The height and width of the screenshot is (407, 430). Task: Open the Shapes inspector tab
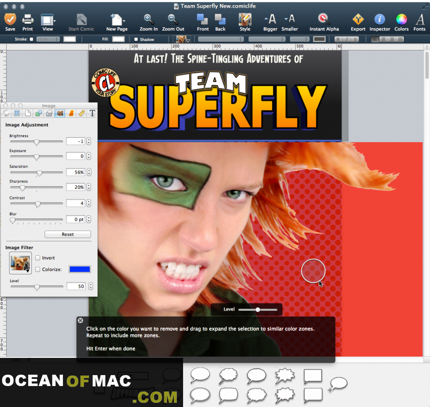[38, 113]
